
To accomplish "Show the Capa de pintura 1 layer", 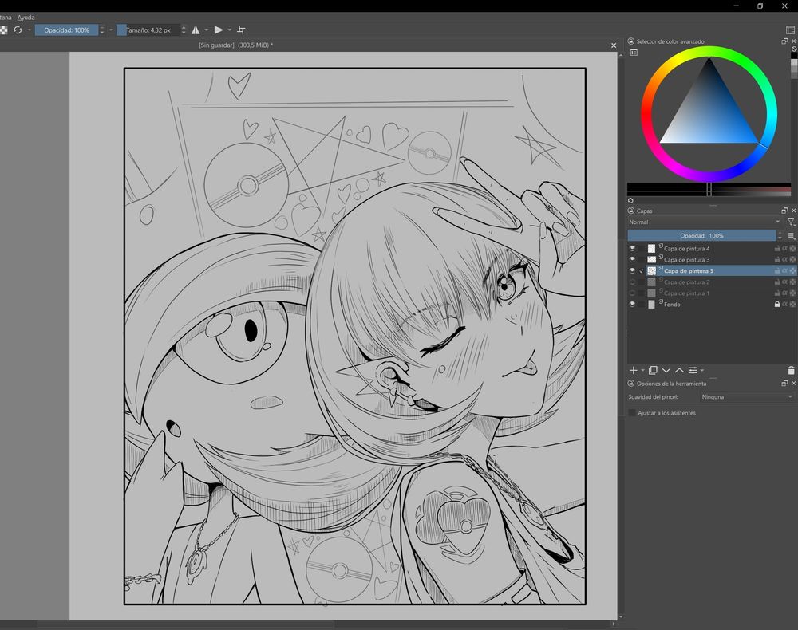I will (x=632, y=293).
